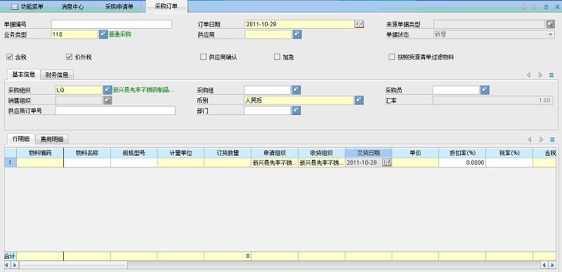The image size is (562, 272).
Task: Click the 币别 lookup icon
Action: (x=359, y=100)
